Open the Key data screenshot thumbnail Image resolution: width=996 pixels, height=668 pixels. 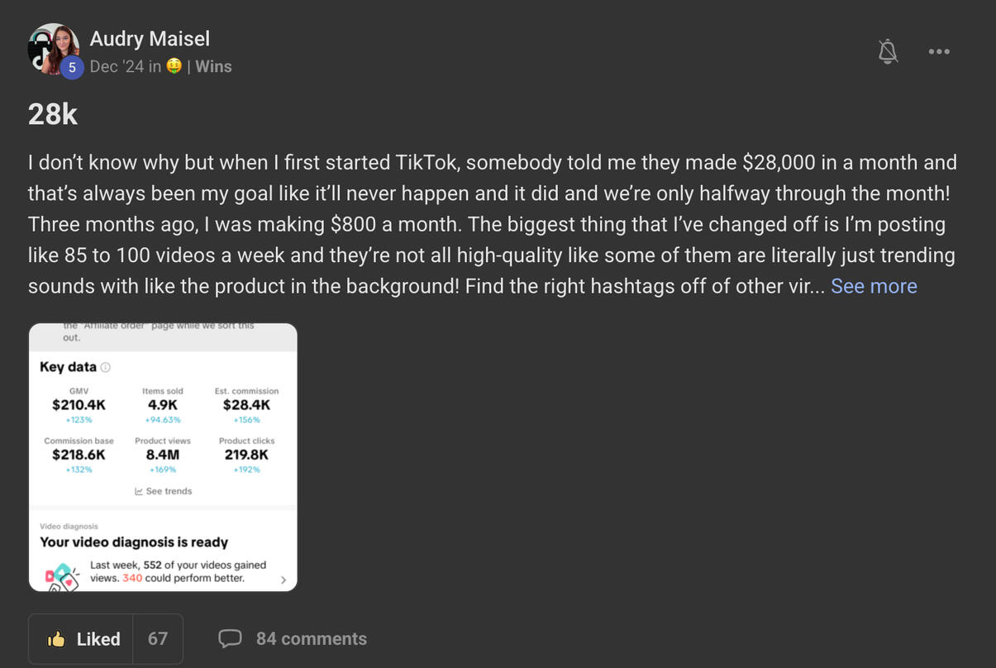pos(163,457)
